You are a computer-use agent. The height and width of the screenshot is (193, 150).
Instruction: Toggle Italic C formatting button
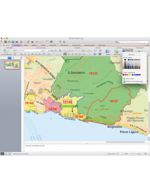[x=25, y=54]
